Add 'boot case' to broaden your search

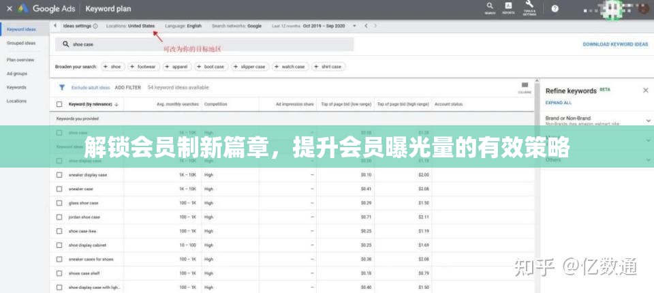click(211, 67)
